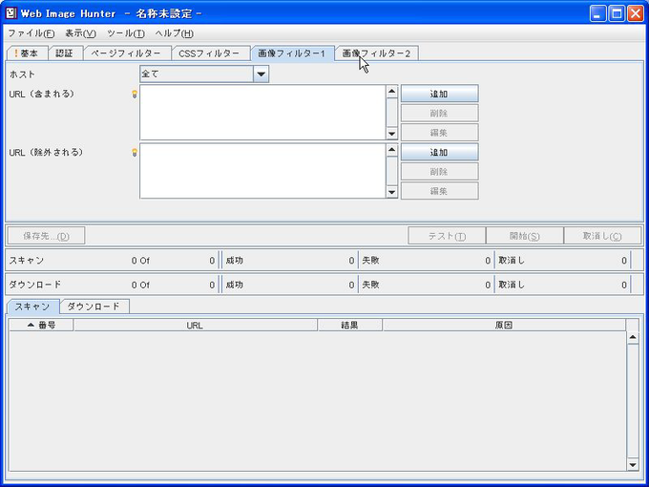Click 追加 for the URL (除外される) list
Screen dimensions: 649x487
pos(440,152)
